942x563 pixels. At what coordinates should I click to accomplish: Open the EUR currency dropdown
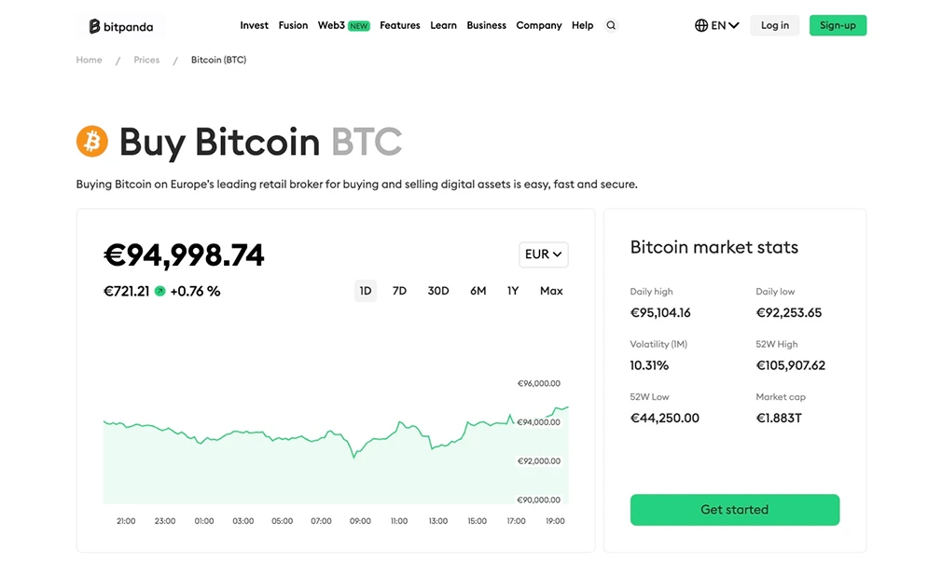click(x=543, y=254)
